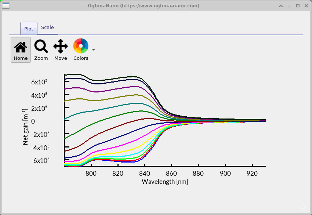The height and width of the screenshot is (215, 312).
Task: Click the Wavelength [nm] axis label
Action: tap(165, 181)
